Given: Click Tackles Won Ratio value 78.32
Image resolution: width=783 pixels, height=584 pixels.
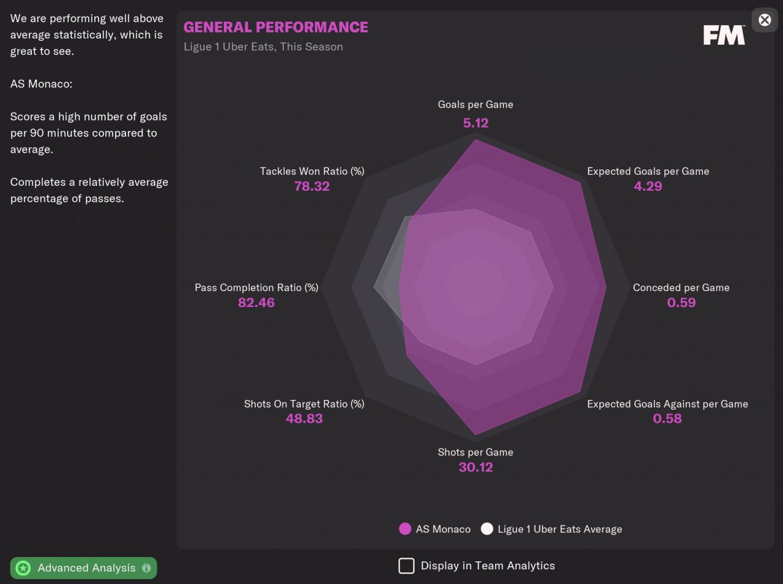Looking at the screenshot, I should pos(312,187).
